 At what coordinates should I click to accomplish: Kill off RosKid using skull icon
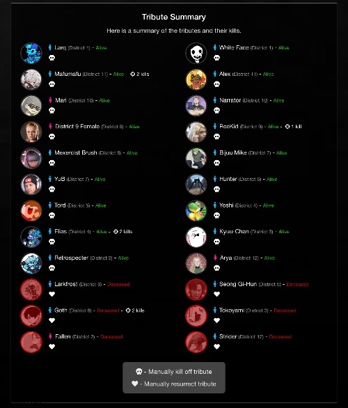click(x=216, y=136)
